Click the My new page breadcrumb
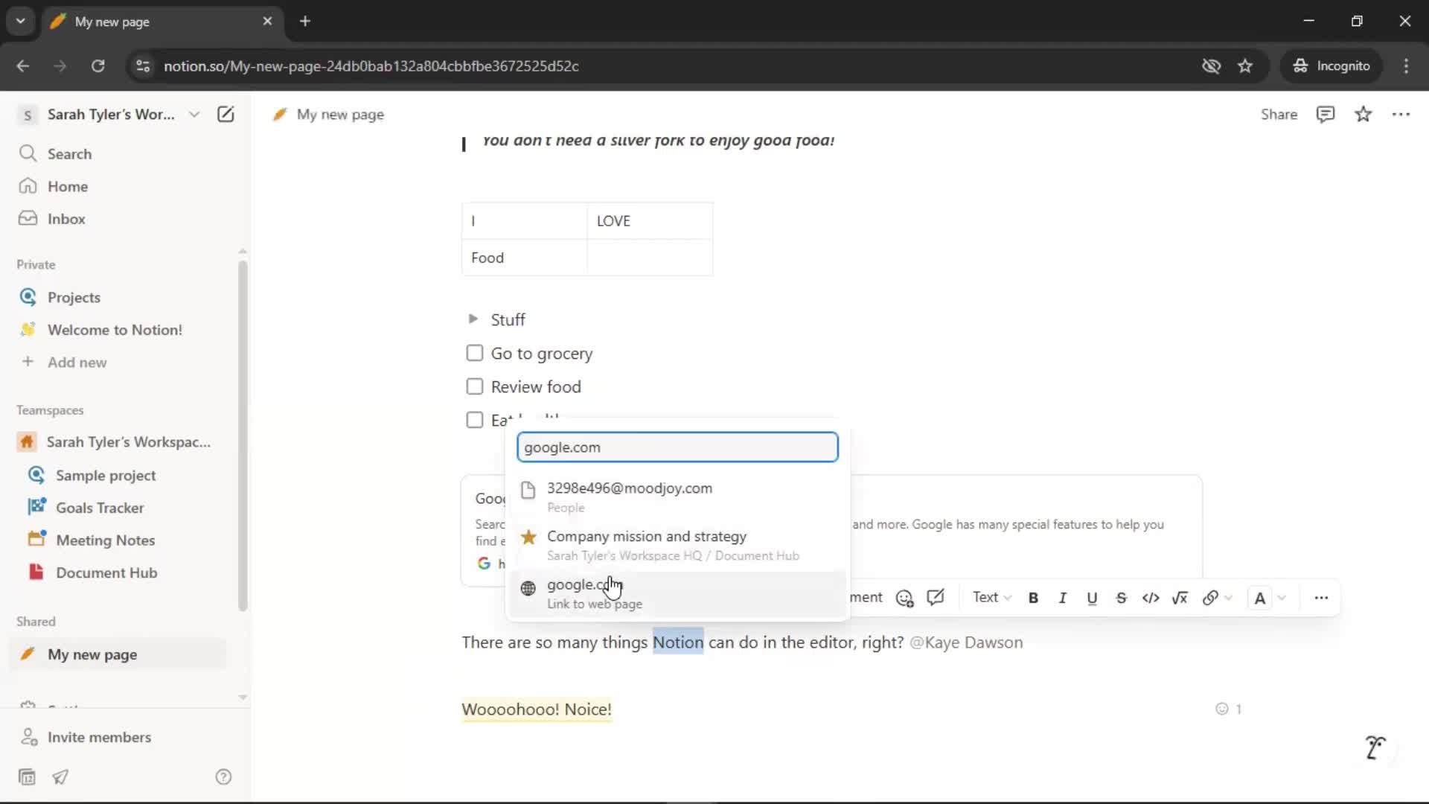Image resolution: width=1429 pixels, height=804 pixels. pyautogui.click(x=328, y=115)
